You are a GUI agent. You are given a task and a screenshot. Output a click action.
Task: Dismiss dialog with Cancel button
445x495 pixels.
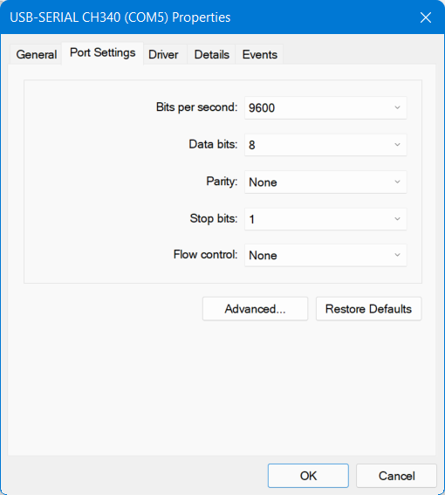click(x=397, y=476)
